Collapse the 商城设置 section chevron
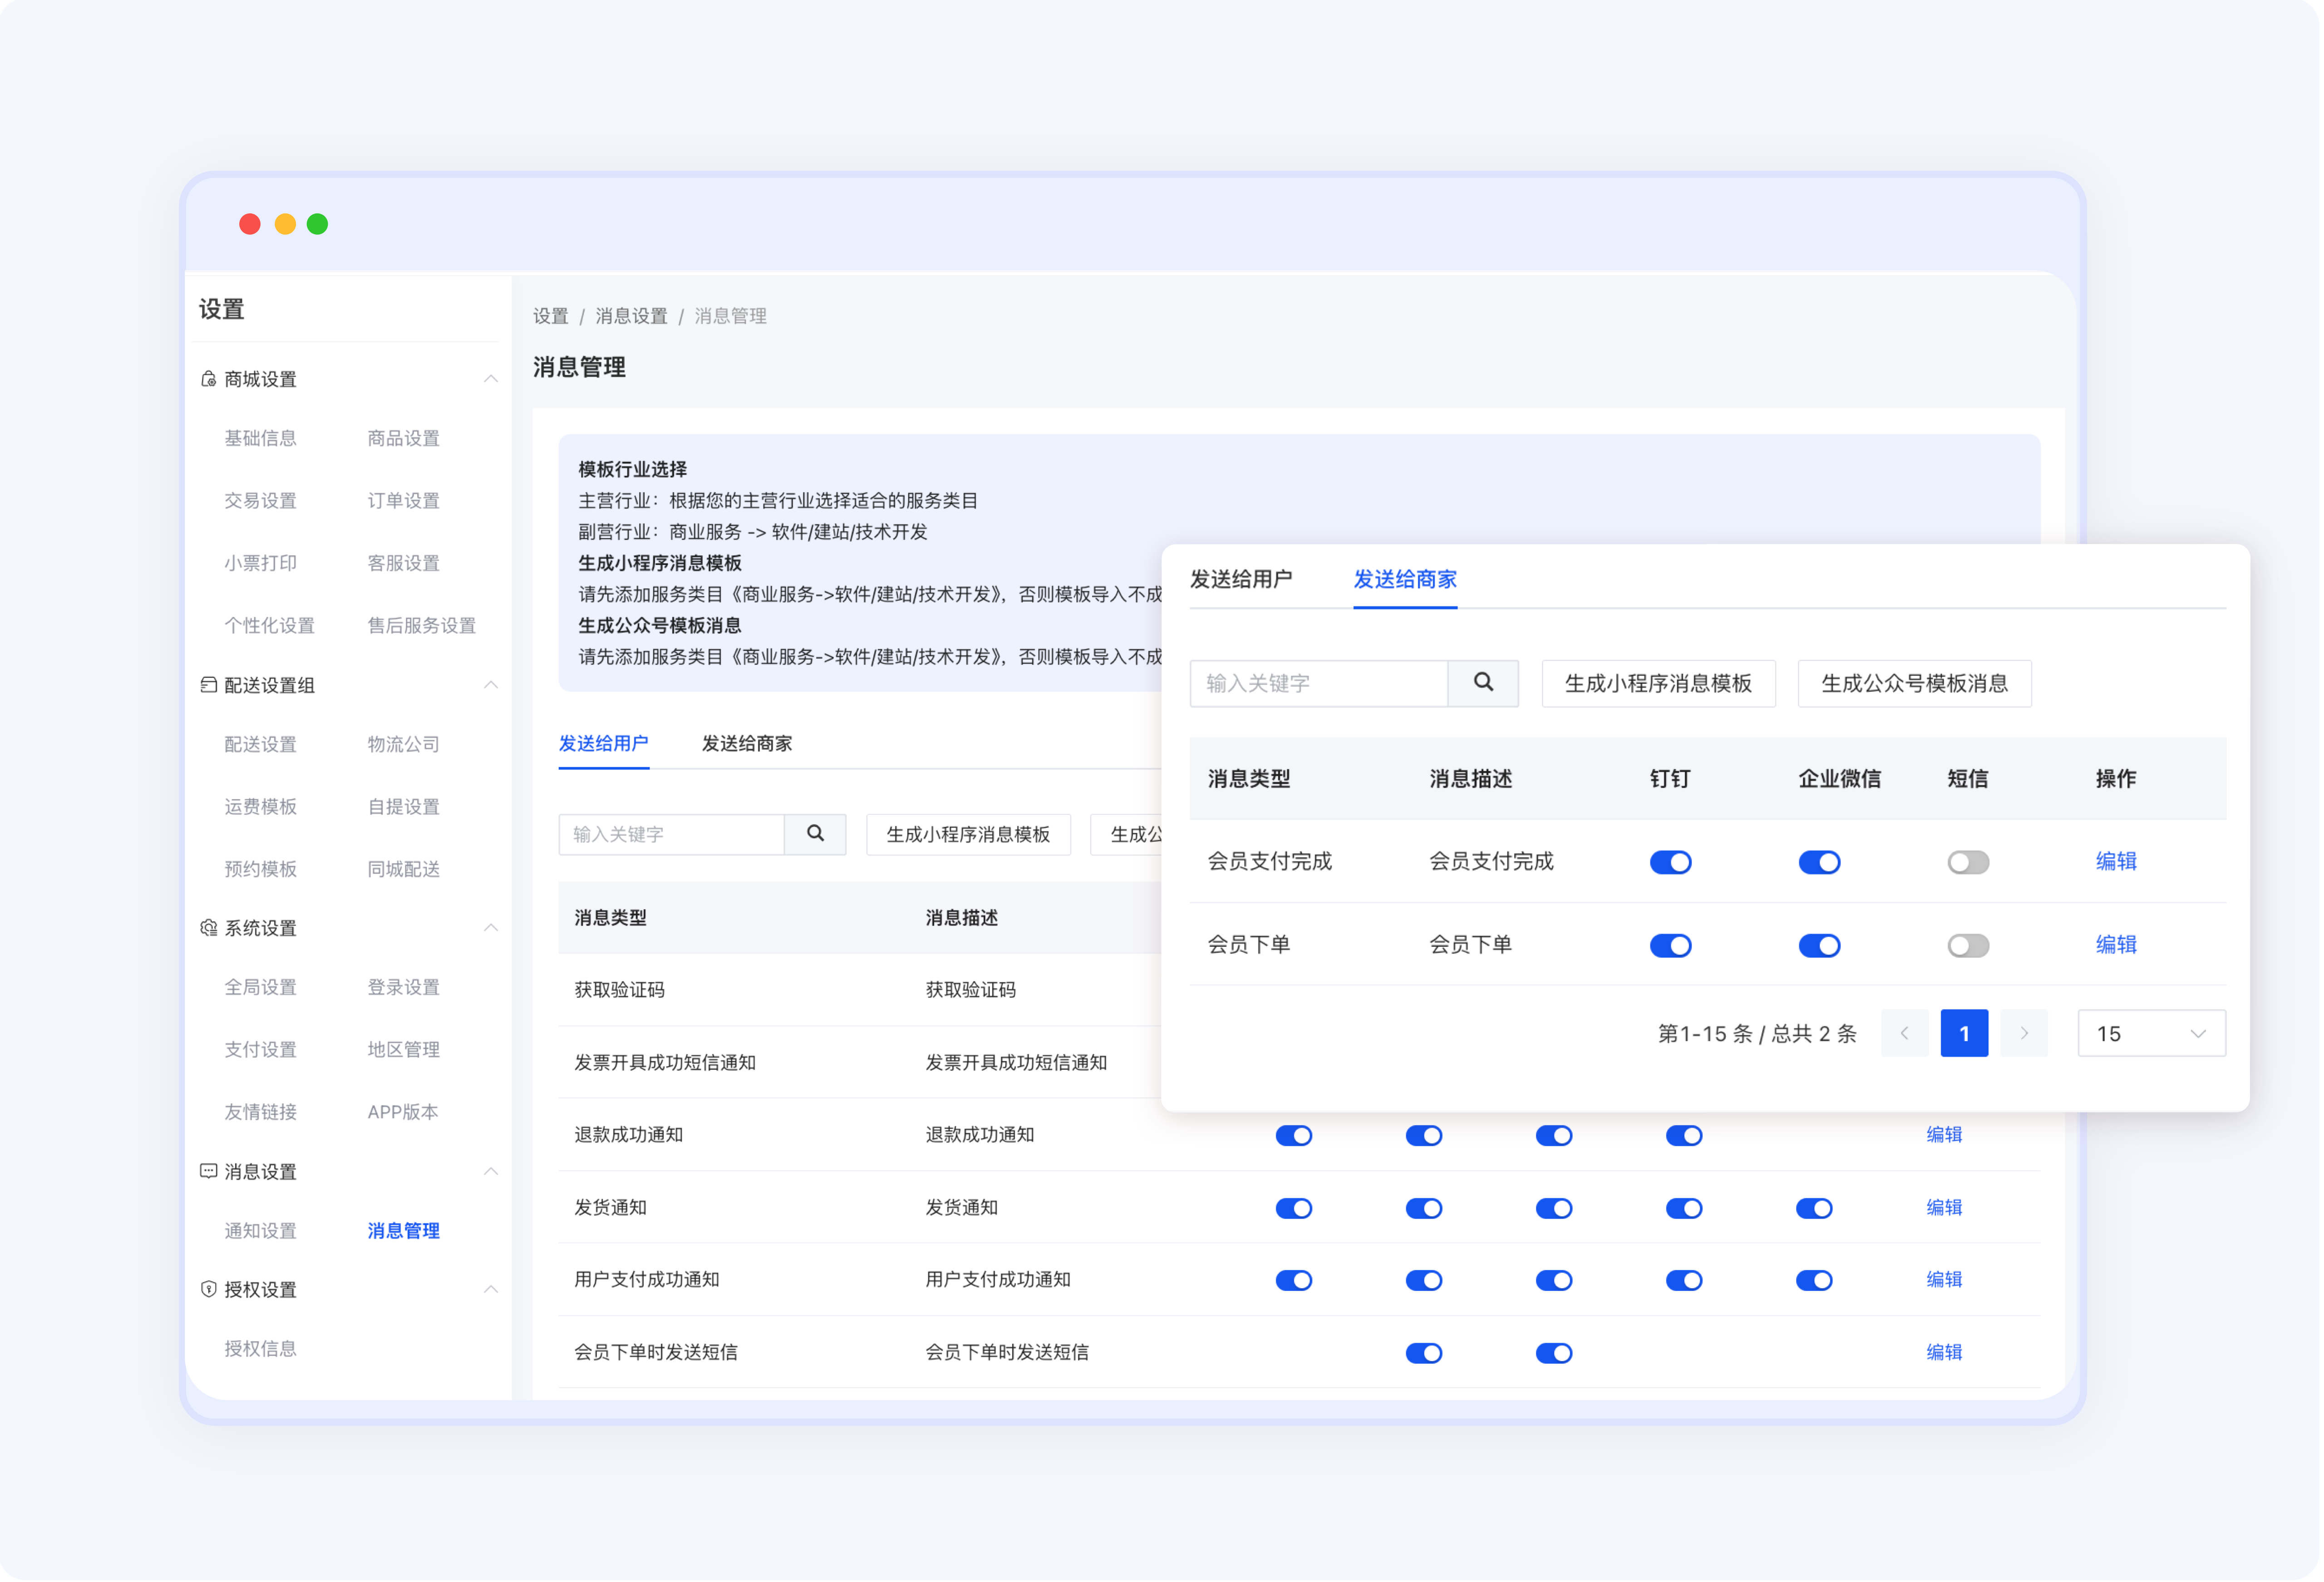2324x1582 pixels. pyautogui.click(x=490, y=379)
